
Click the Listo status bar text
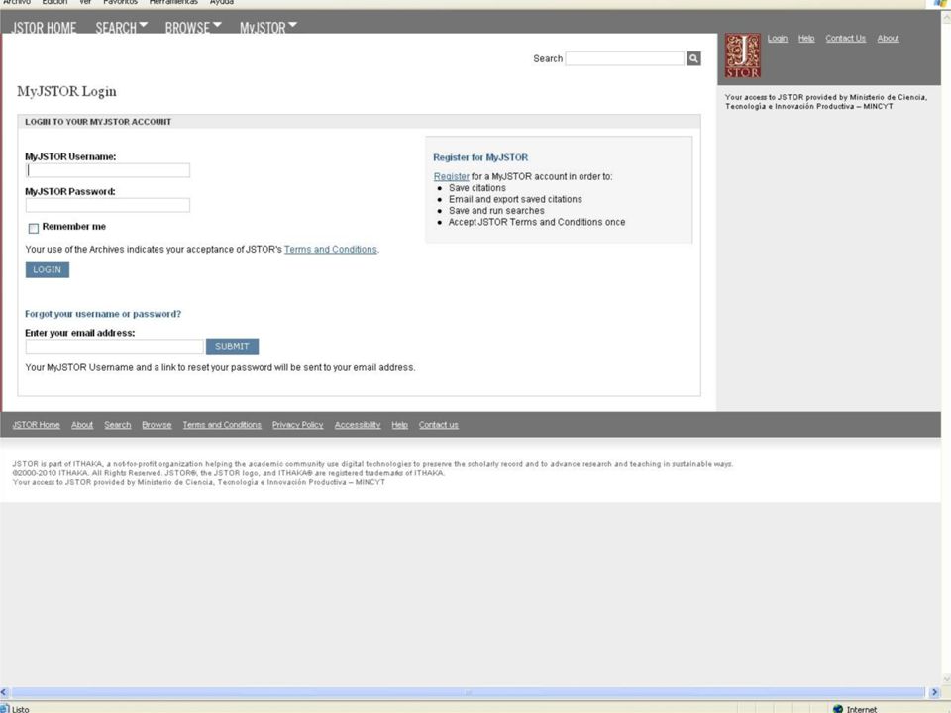(x=20, y=709)
